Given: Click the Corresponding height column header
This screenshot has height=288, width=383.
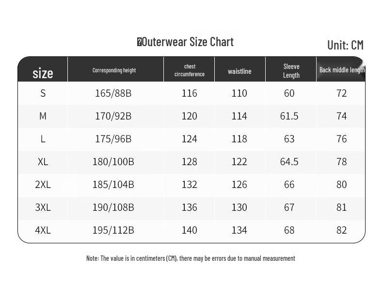Looking at the screenshot, I should pos(114,70).
